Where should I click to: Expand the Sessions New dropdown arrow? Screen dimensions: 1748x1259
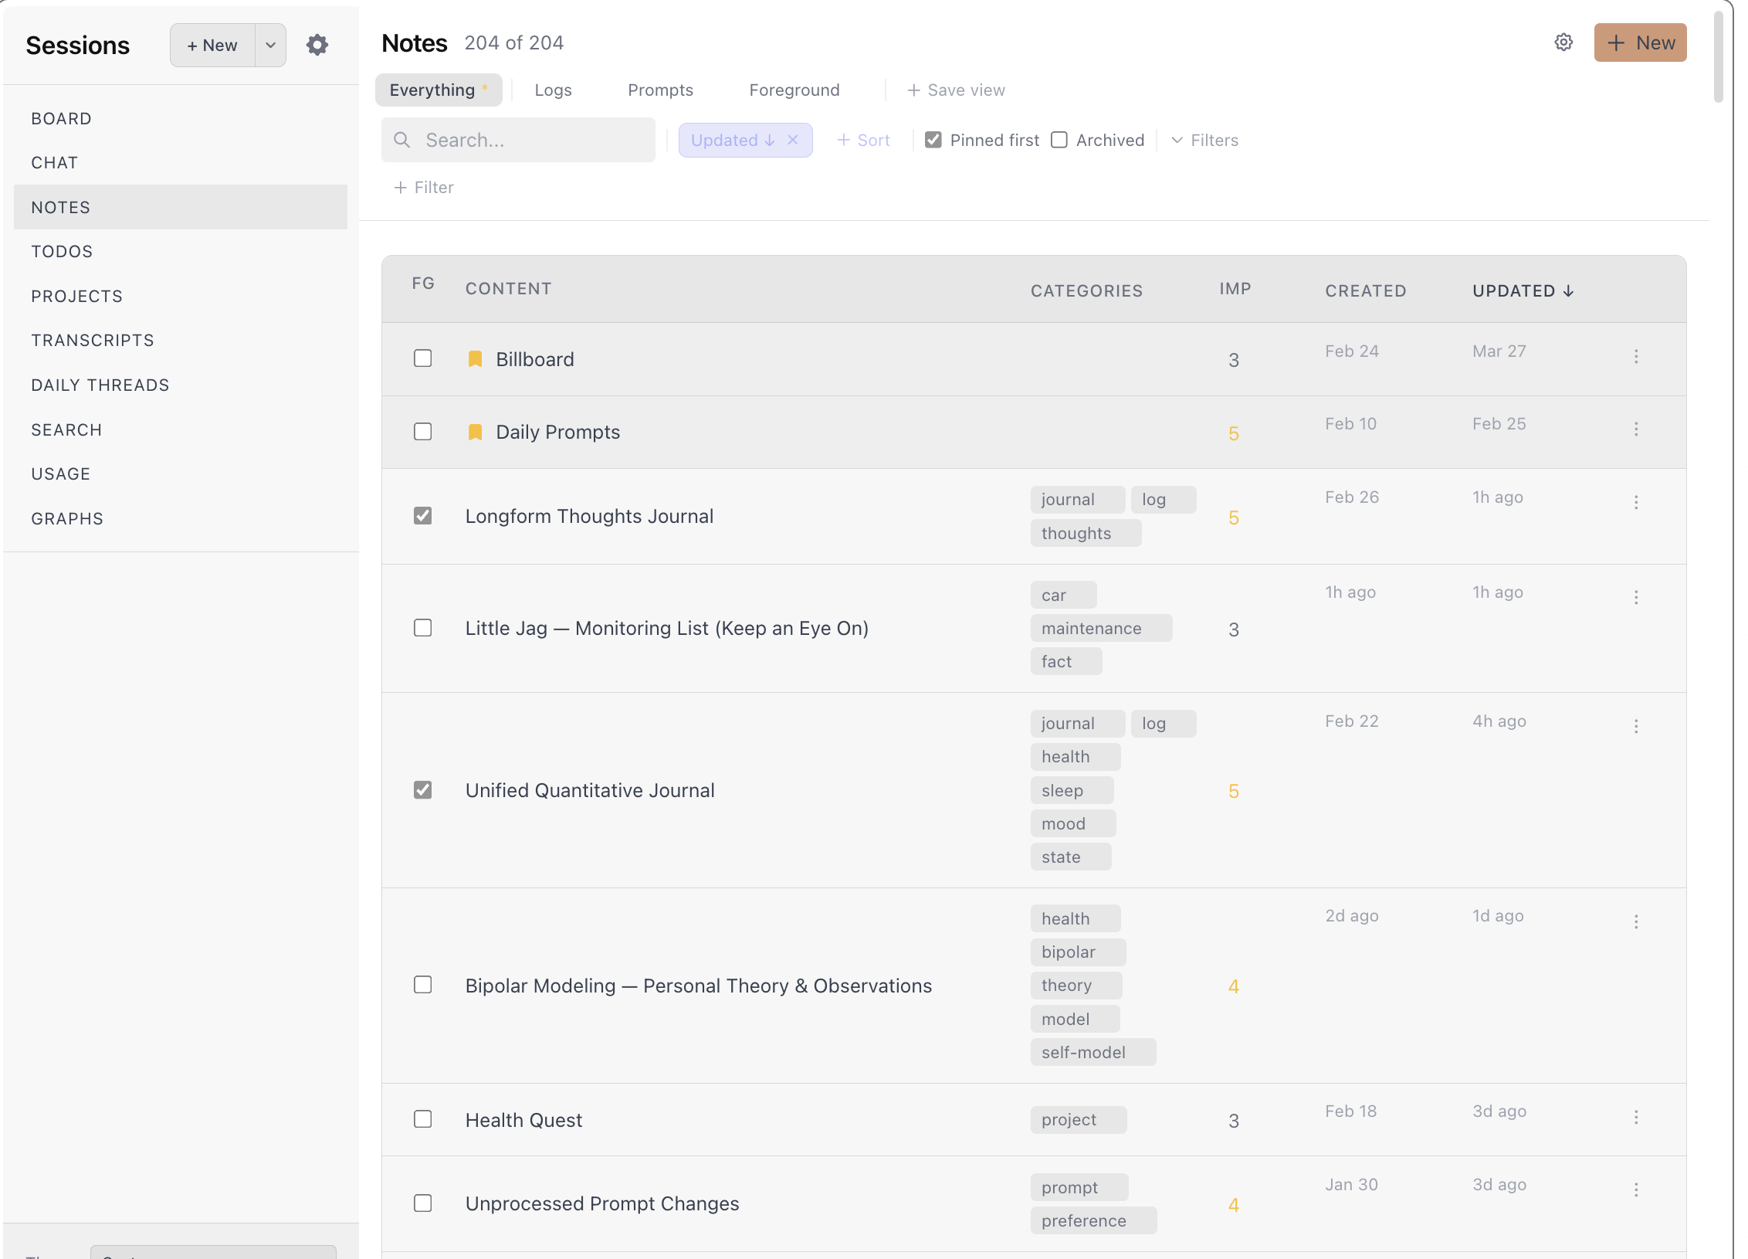pyautogui.click(x=270, y=45)
